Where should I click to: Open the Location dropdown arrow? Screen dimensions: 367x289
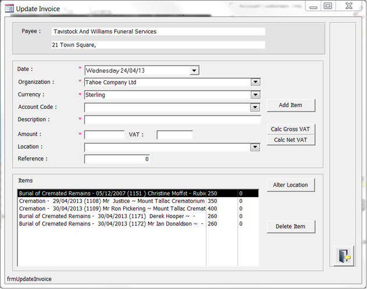click(255, 147)
